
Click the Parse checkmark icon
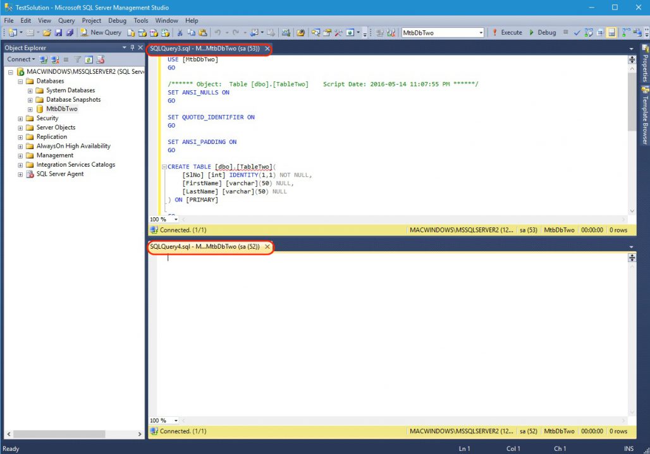pos(577,33)
